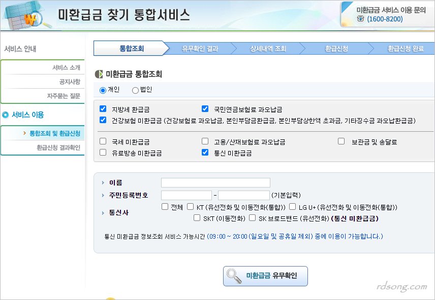The width and height of the screenshot is (435, 300).
Task: Click the 이름 text input field
Action: click(x=215, y=183)
